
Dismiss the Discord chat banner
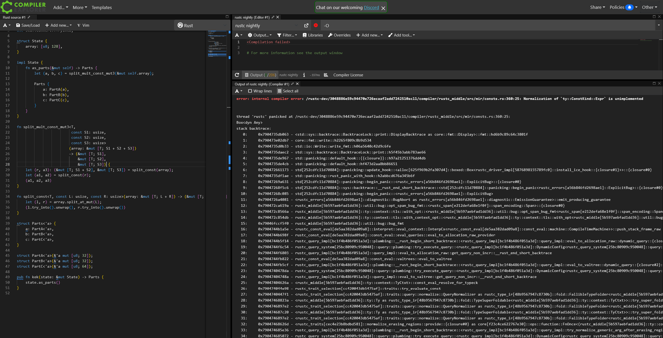[x=383, y=8]
